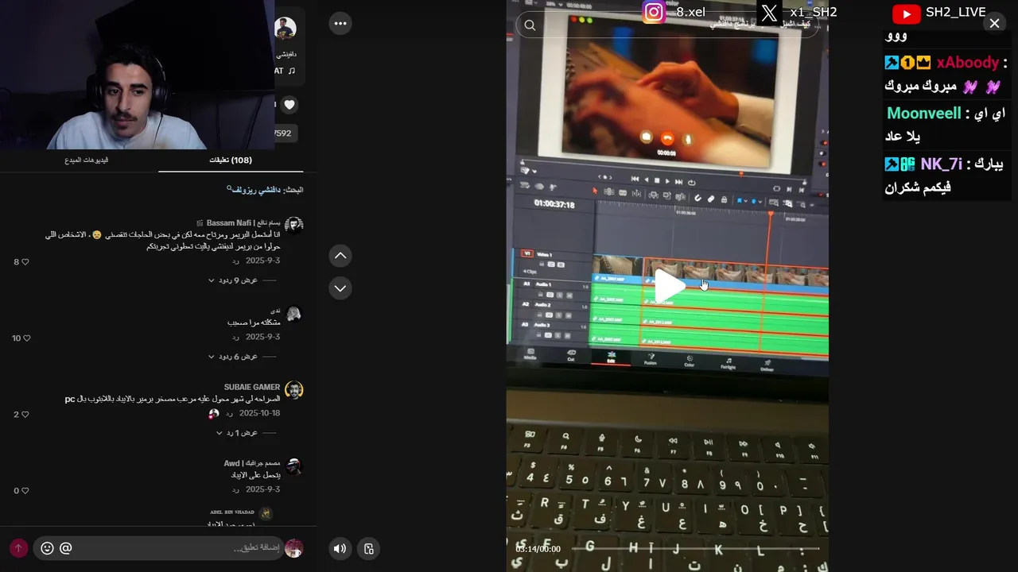Select the Cut page in DaVinci video

tap(571, 355)
